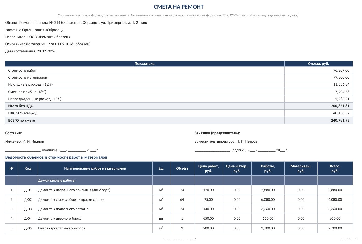Image resolution: width=362 pixels, height=244 pixels.
Task: Click the subtotal 200,651.61
Action: (340, 106)
